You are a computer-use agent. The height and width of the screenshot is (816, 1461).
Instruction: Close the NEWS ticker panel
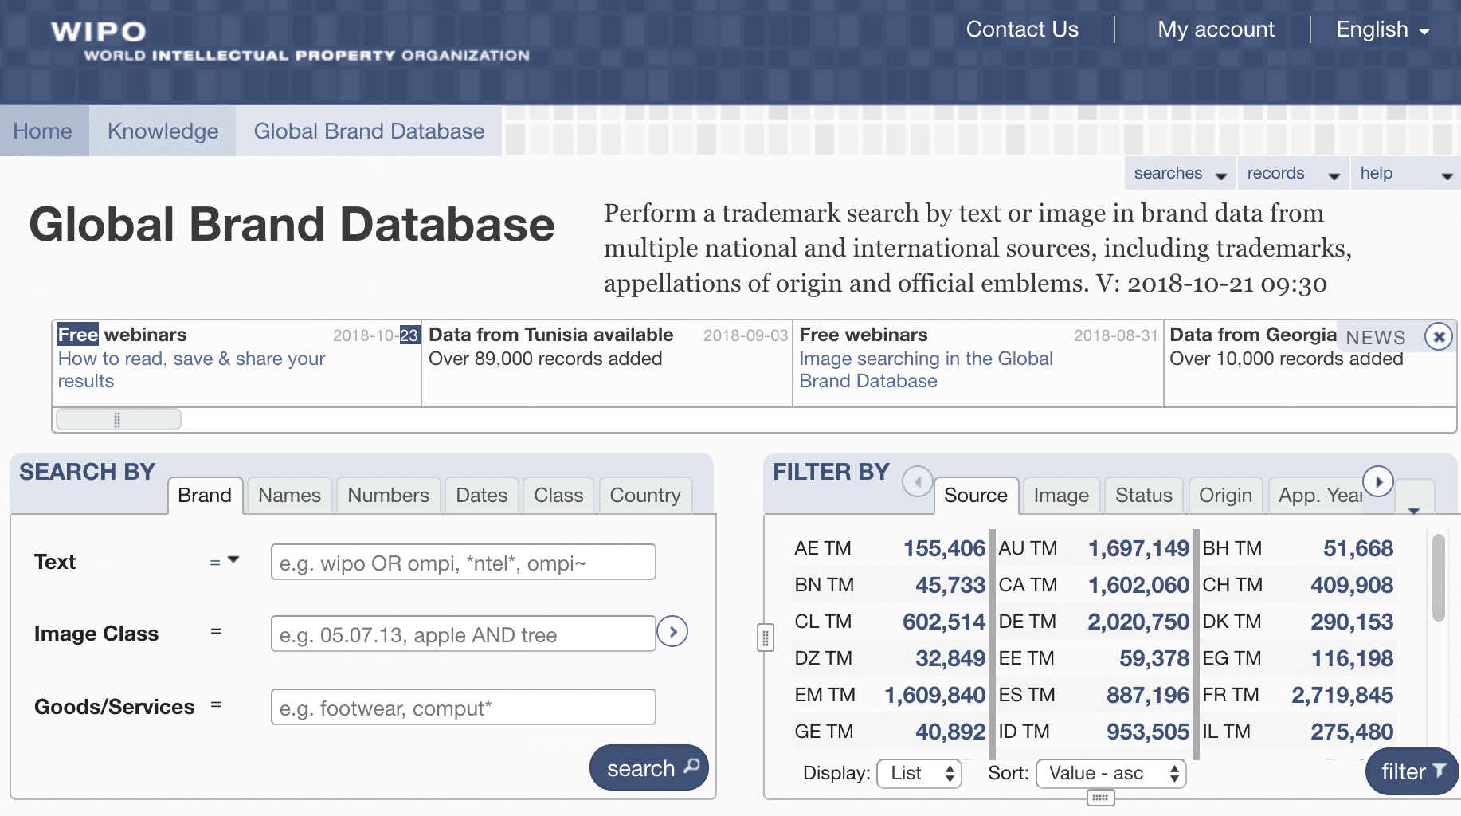point(1439,337)
